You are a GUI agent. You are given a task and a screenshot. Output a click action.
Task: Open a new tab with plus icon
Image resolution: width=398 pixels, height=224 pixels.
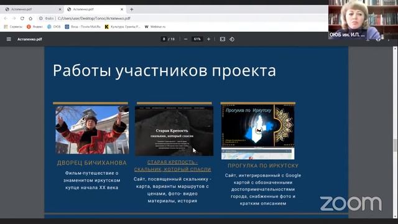tap(131, 9)
